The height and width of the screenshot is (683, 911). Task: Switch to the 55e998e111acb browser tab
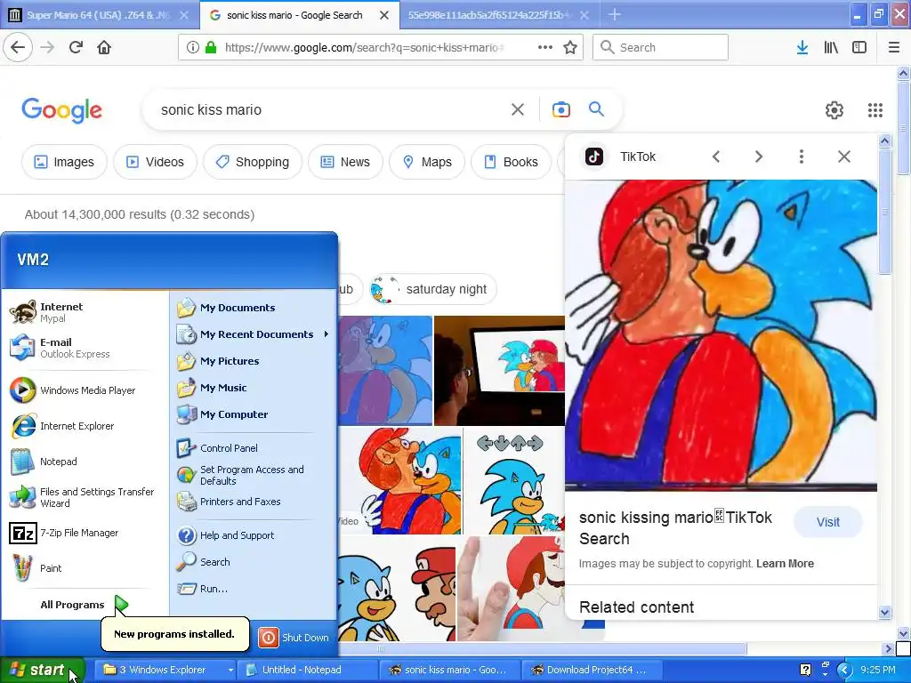pos(491,15)
